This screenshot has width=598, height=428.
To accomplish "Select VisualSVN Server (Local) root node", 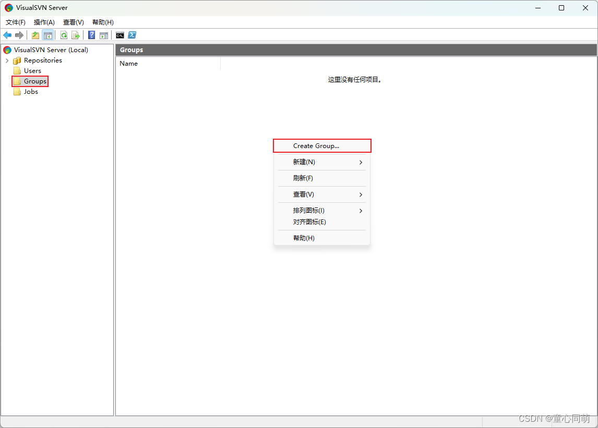I will point(51,50).
